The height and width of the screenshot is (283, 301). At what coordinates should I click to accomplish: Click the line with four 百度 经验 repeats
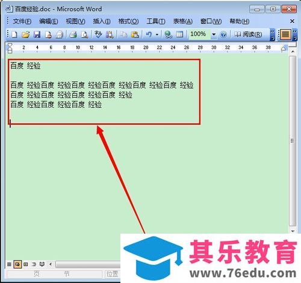click(71, 95)
